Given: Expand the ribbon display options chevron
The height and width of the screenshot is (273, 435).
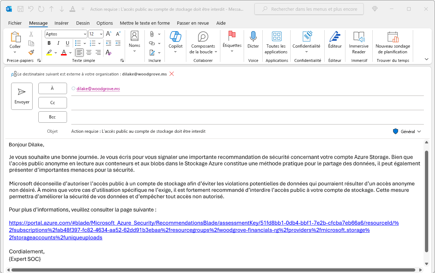Looking at the screenshot, I should point(426,59).
